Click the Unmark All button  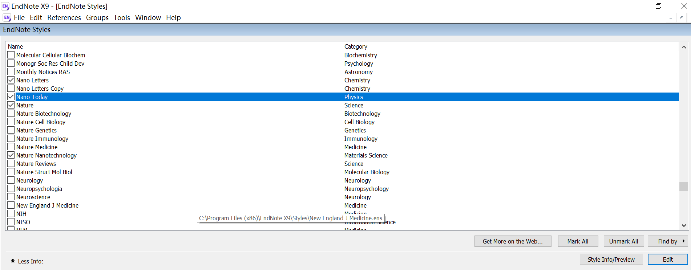[x=623, y=241]
